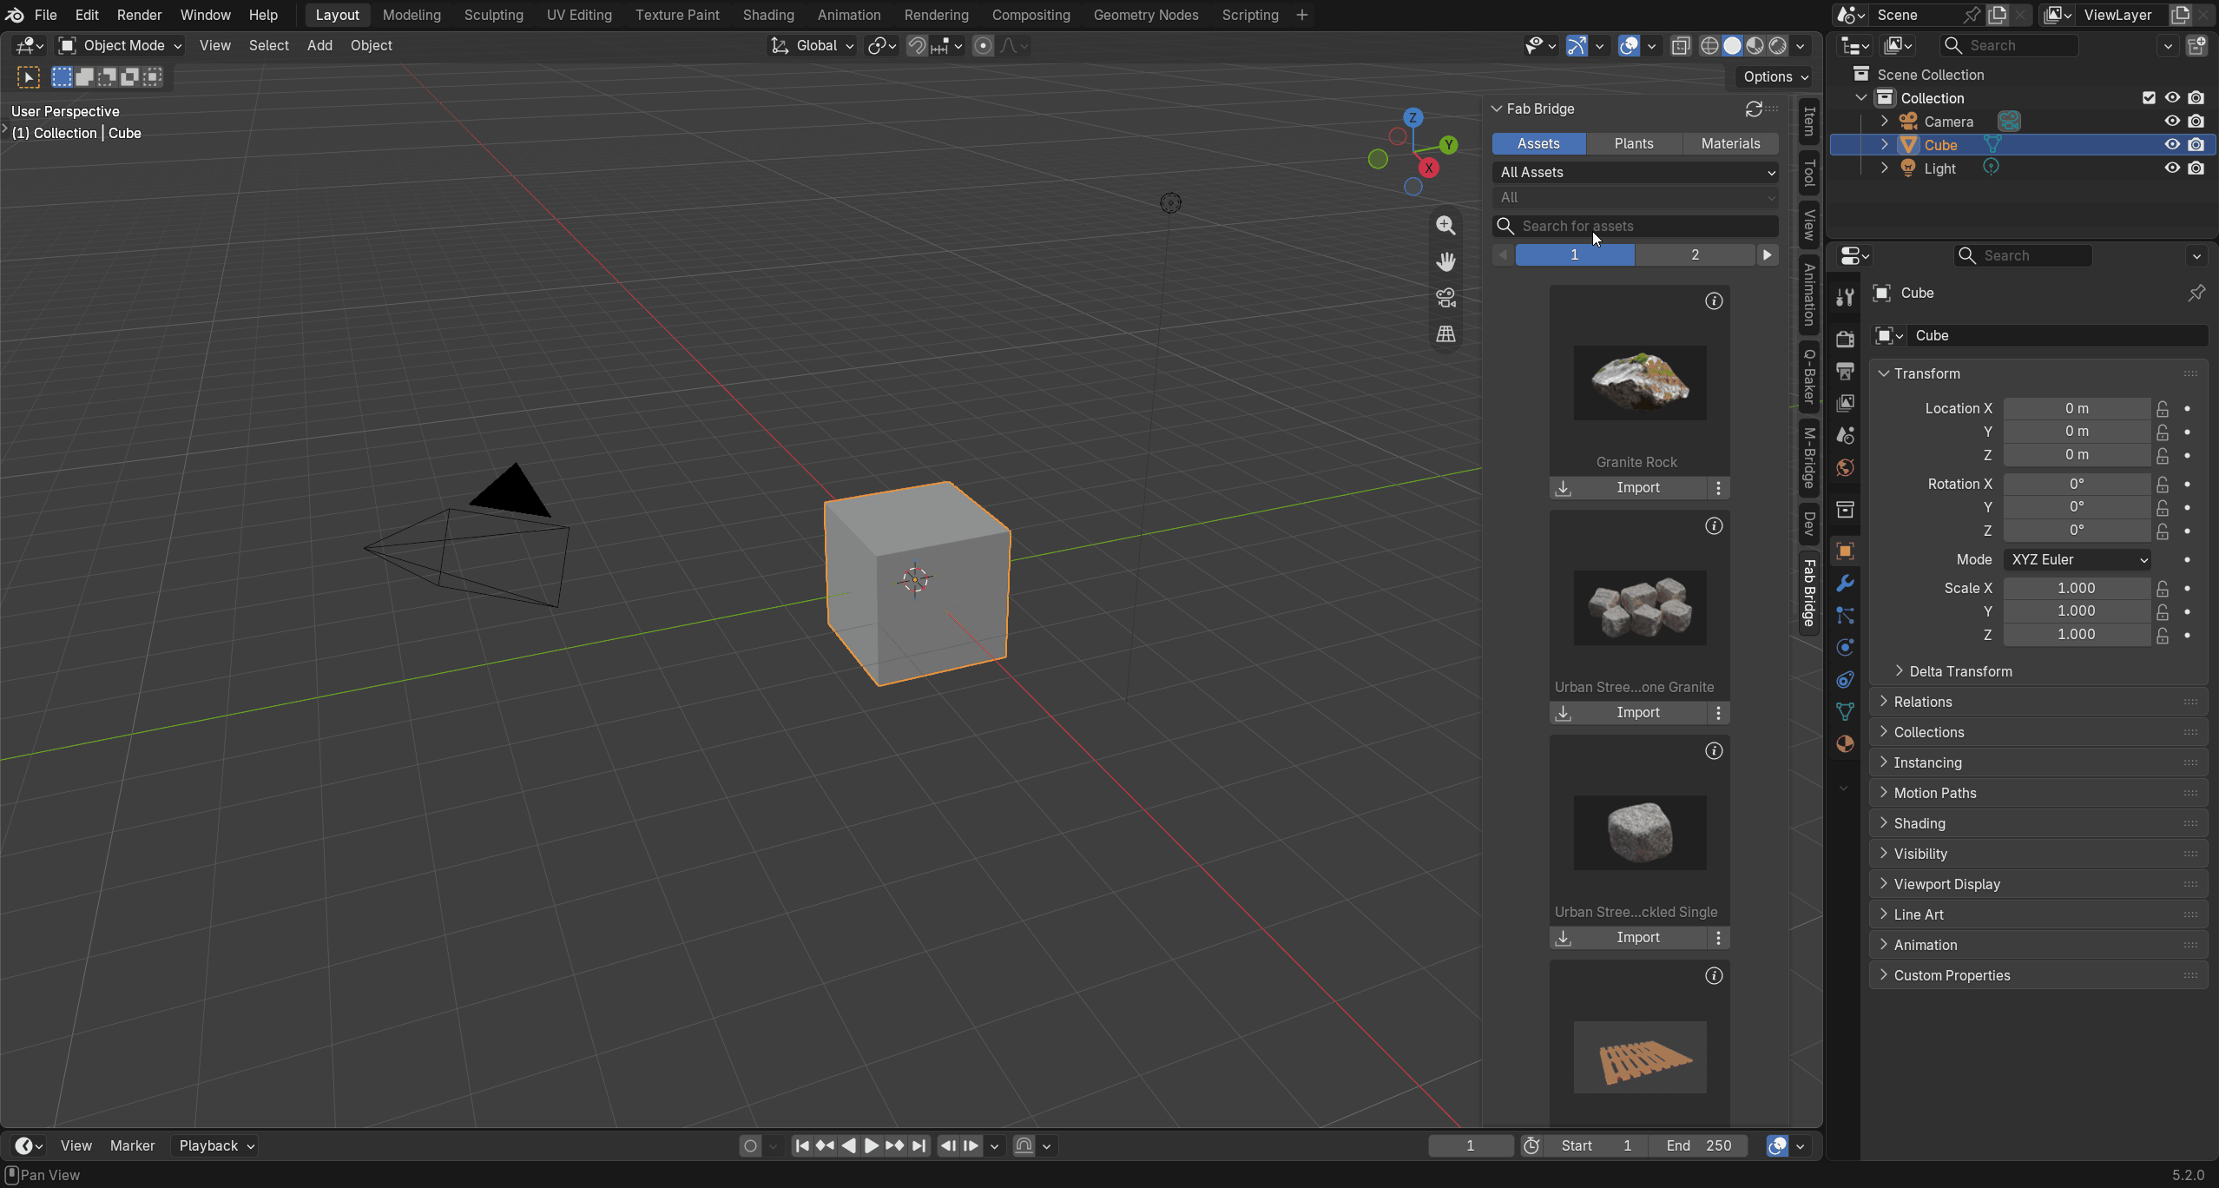Click the Blender logo menu icon
The height and width of the screenshot is (1188, 2219).
tap(15, 15)
